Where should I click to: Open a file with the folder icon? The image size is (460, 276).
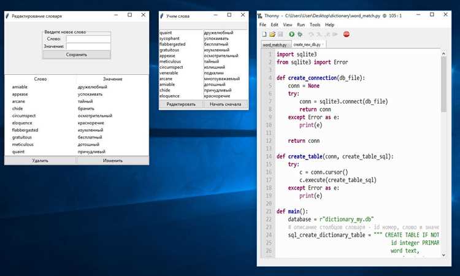tap(272, 34)
